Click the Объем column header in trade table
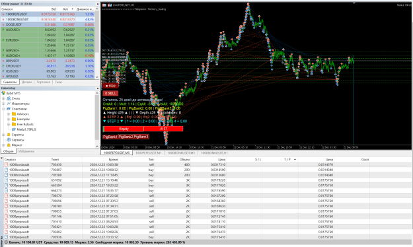 (x=173, y=159)
